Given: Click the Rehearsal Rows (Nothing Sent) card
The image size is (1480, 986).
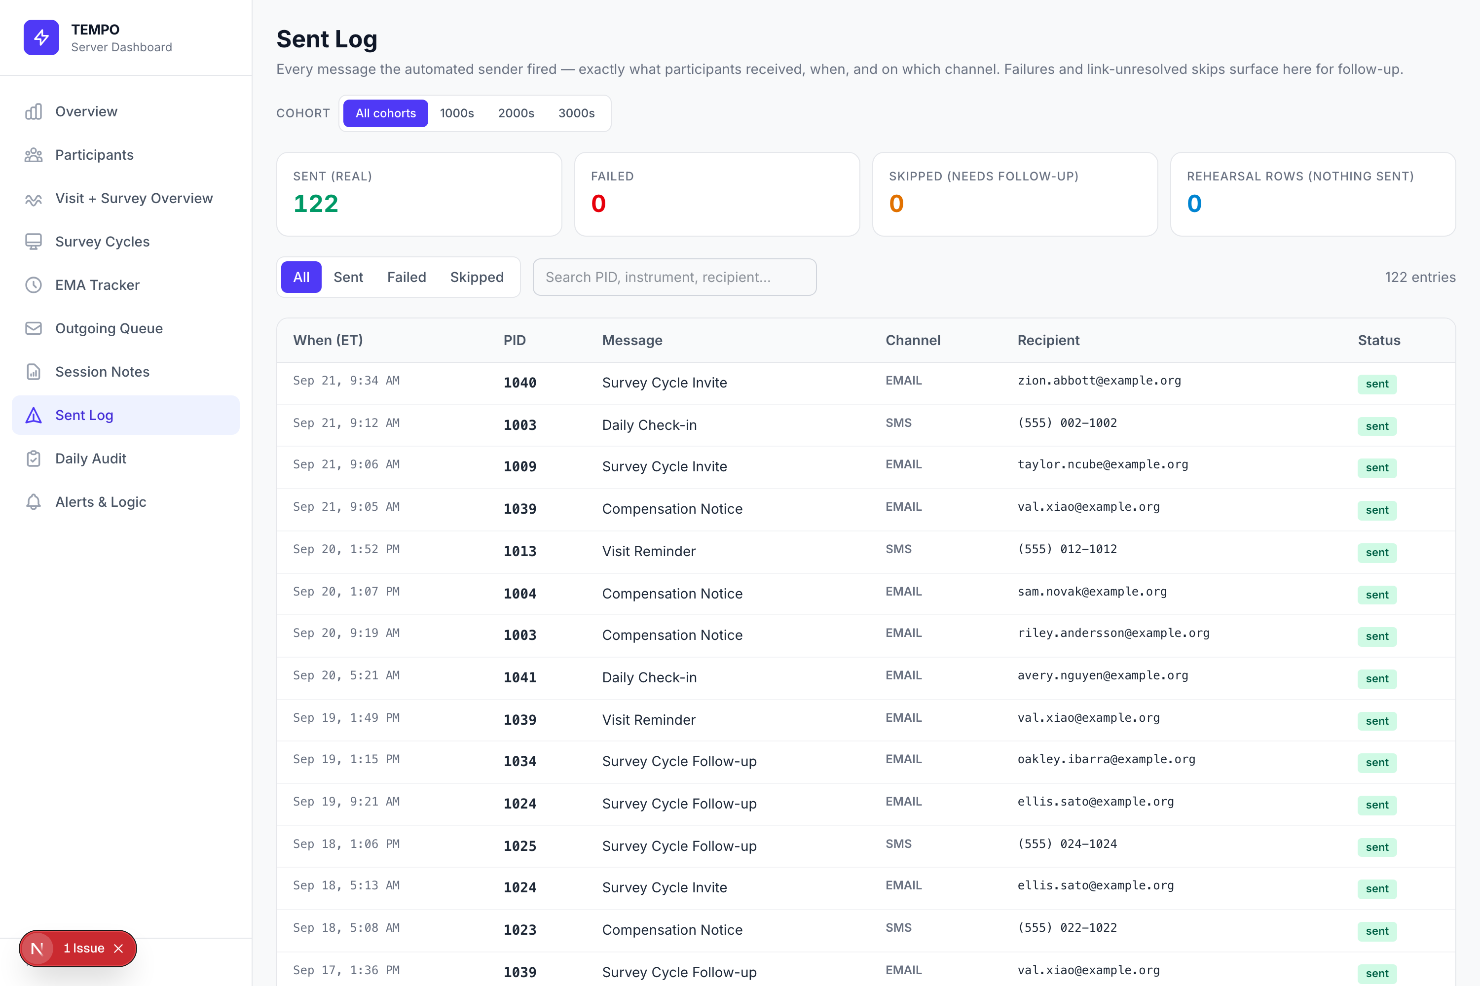Looking at the screenshot, I should pyautogui.click(x=1313, y=194).
